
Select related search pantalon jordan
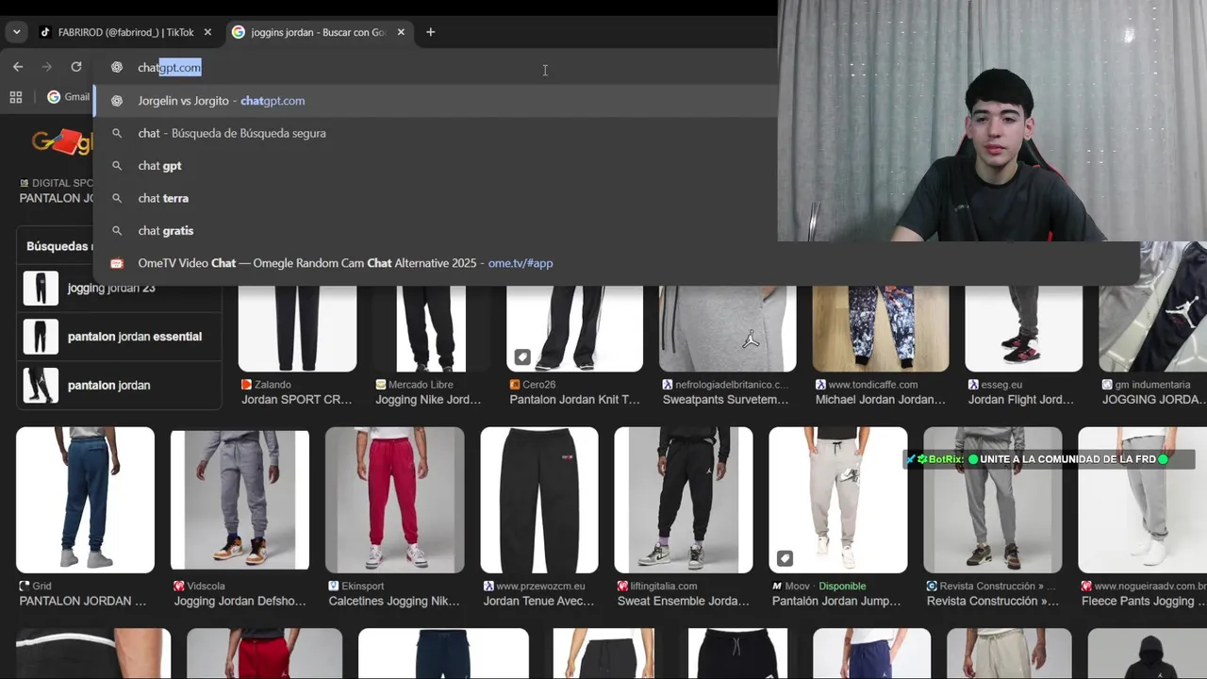coord(119,385)
